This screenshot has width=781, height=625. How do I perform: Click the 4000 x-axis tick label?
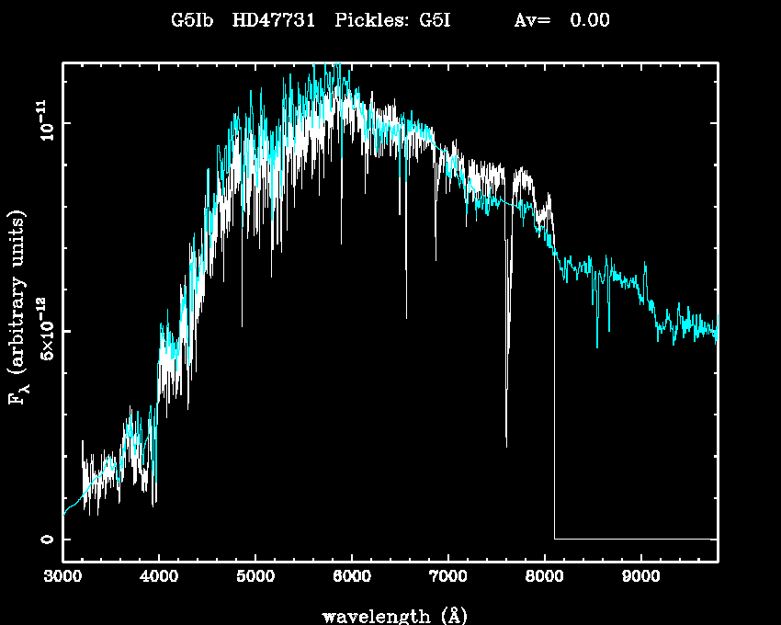pyautogui.click(x=159, y=579)
